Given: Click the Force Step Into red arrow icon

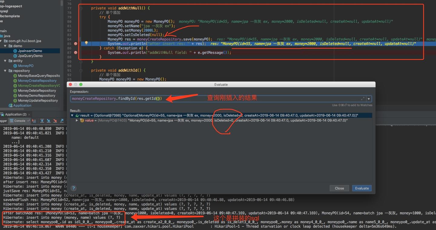Looking at the screenshot, I should pos(55,121).
